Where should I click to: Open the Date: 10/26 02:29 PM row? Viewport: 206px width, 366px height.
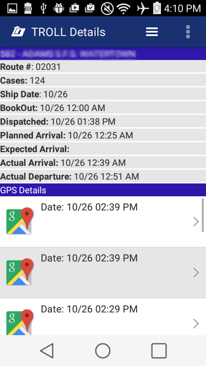[103, 317]
